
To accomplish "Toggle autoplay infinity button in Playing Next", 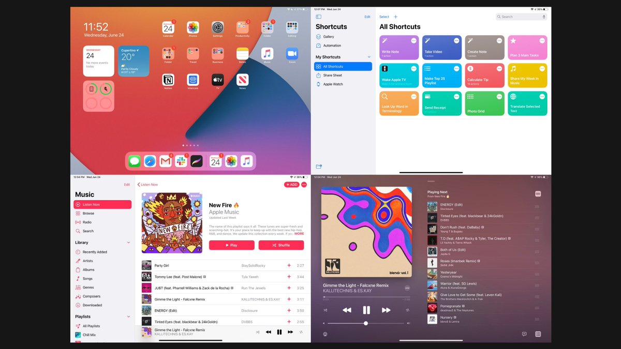I will [538, 194].
